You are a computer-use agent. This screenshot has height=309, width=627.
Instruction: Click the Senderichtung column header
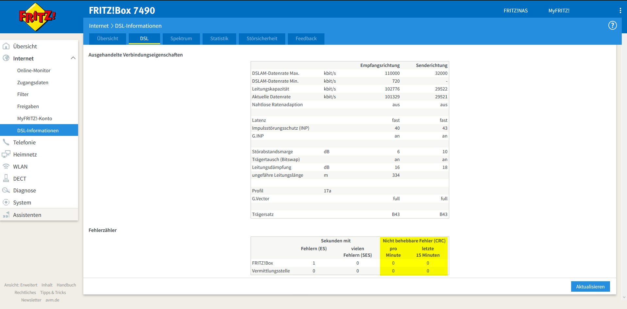[432, 65]
